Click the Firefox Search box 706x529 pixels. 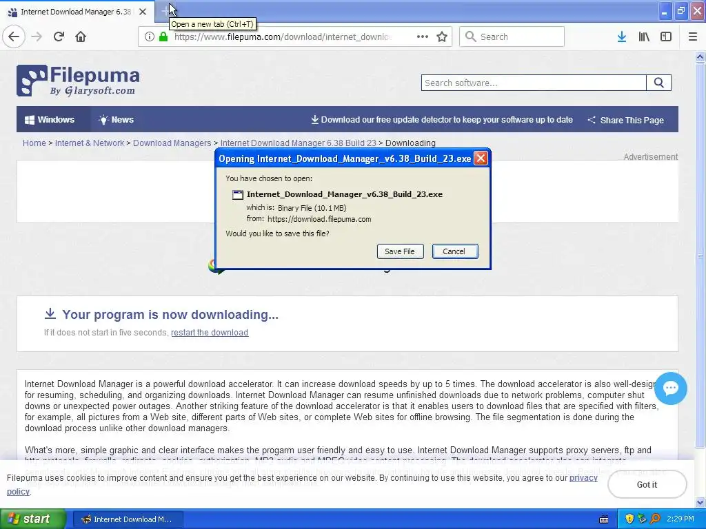(512, 37)
